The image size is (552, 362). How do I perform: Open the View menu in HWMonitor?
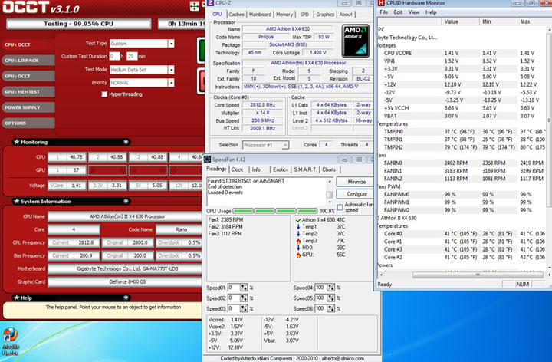414,12
